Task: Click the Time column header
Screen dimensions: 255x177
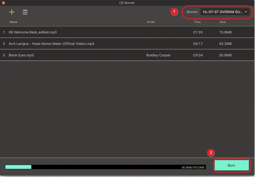Action: coord(197,22)
